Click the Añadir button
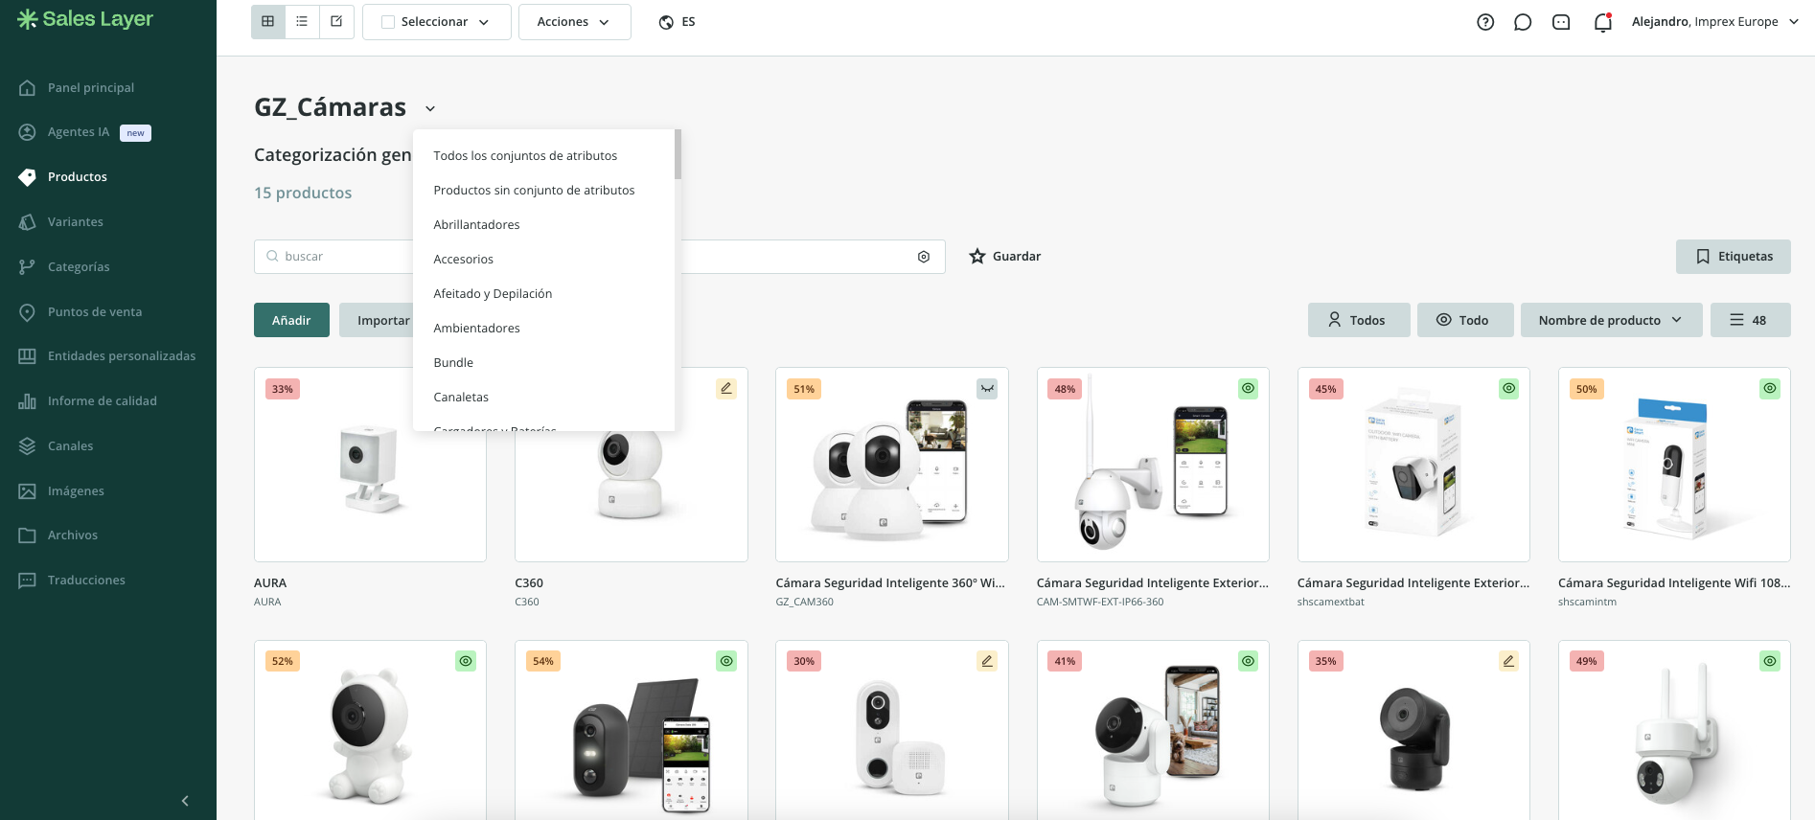The width and height of the screenshot is (1815, 820). pos(291,320)
